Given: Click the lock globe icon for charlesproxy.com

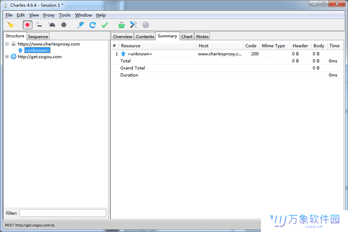Looking at the screenshot, I should [13, 44].
